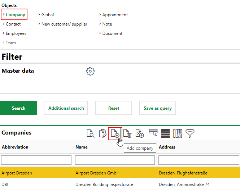Click the view company magnifier icon
The width and height of the screenshot is (240, 191).
[90, 133]
